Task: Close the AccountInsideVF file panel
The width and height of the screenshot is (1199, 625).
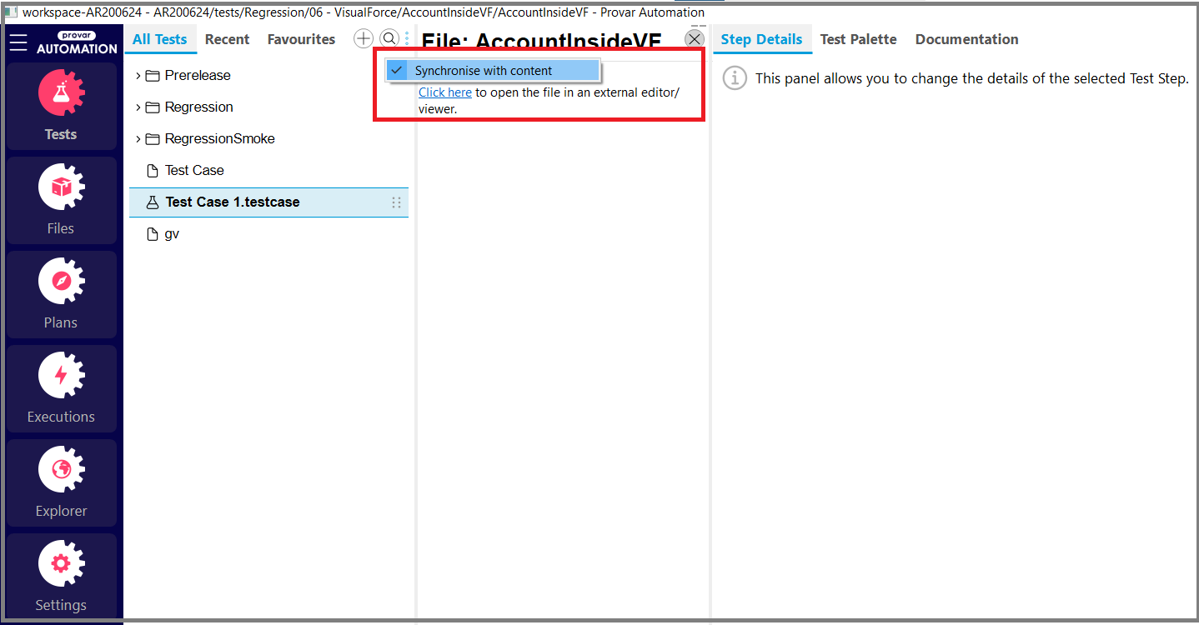Action: click(695, 39)
